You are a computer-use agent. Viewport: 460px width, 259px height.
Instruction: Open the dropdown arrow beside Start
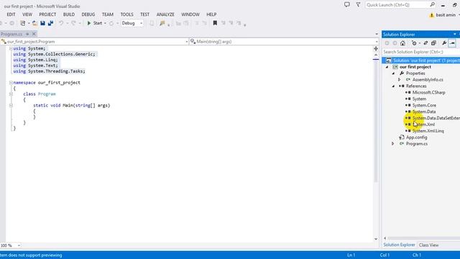105,23
